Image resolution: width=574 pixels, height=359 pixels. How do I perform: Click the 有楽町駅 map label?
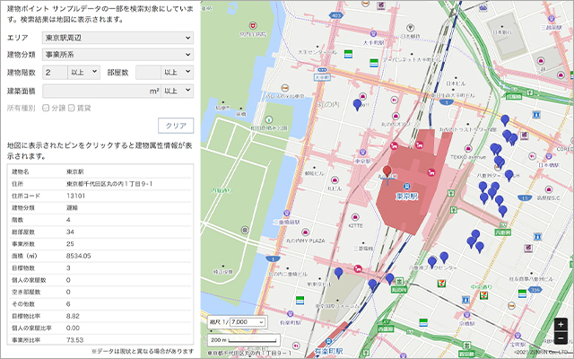coord(331,352)
